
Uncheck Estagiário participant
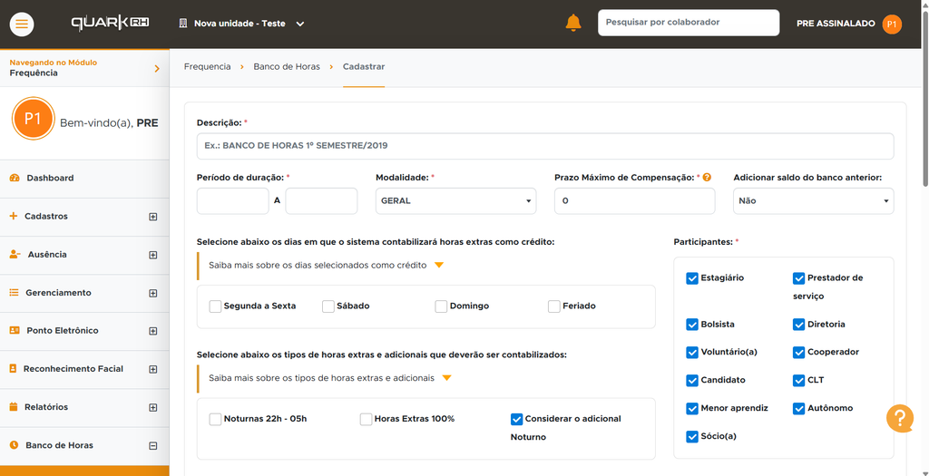(692, 278)
